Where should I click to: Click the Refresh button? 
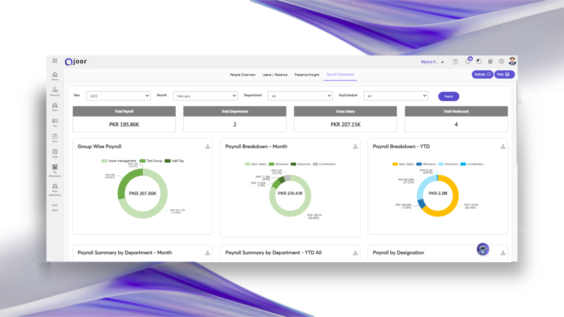(482, 75)
